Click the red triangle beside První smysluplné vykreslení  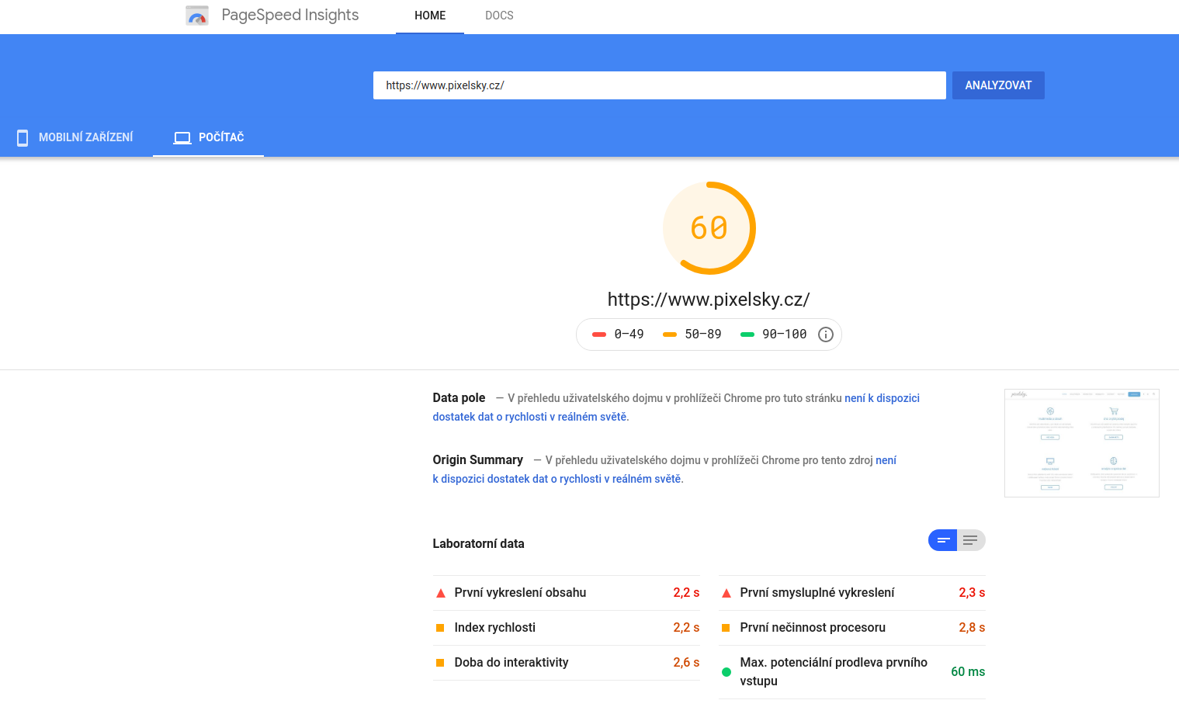(x=726, y=593)
